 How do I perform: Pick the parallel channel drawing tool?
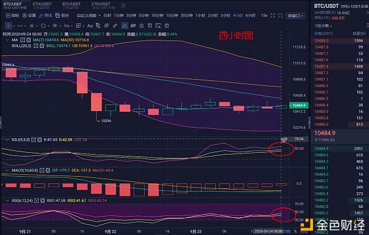[x=32, y=26]
